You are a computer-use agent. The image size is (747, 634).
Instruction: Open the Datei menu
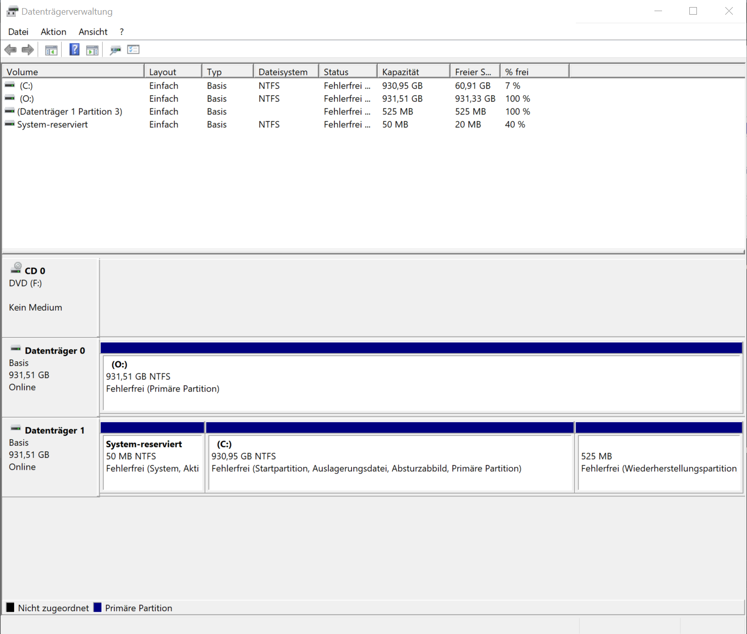(x=18, y=32)
